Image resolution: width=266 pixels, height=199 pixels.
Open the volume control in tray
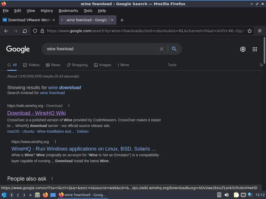(x=227, y=195)
